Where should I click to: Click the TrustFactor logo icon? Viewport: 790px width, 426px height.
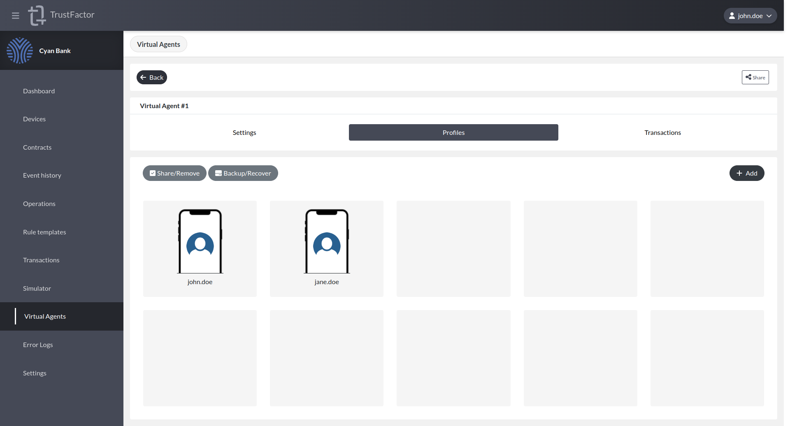pyautogui.click(x=37, y=15)
